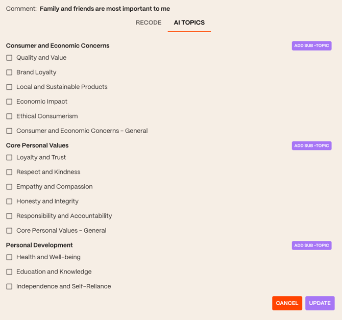Screen dimensions: 342x320
Task: Check the Quality and Value checkbox
Action: (9, 58)
